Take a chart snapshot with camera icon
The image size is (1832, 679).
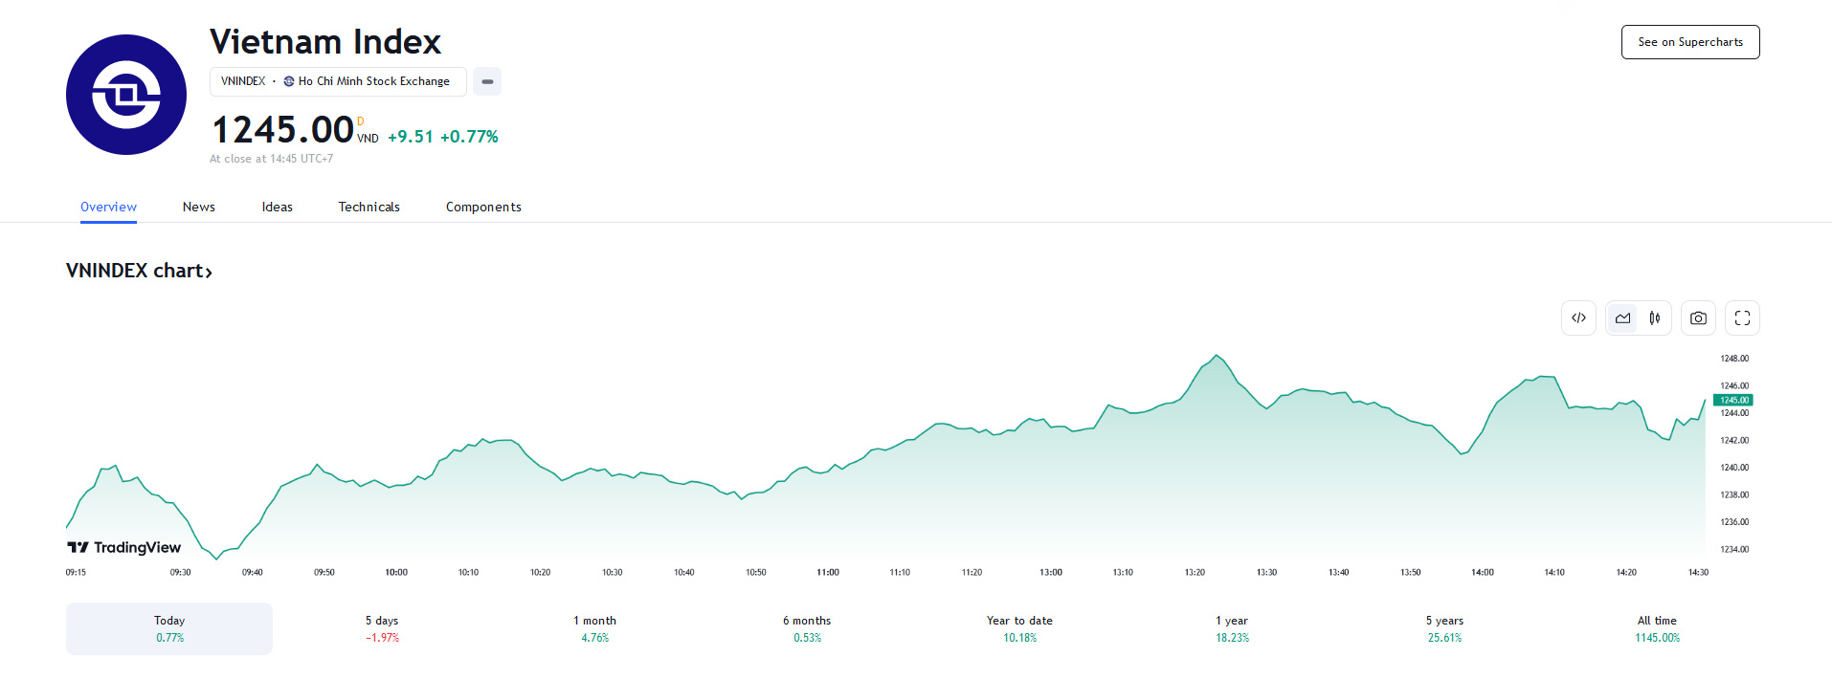1698,318
